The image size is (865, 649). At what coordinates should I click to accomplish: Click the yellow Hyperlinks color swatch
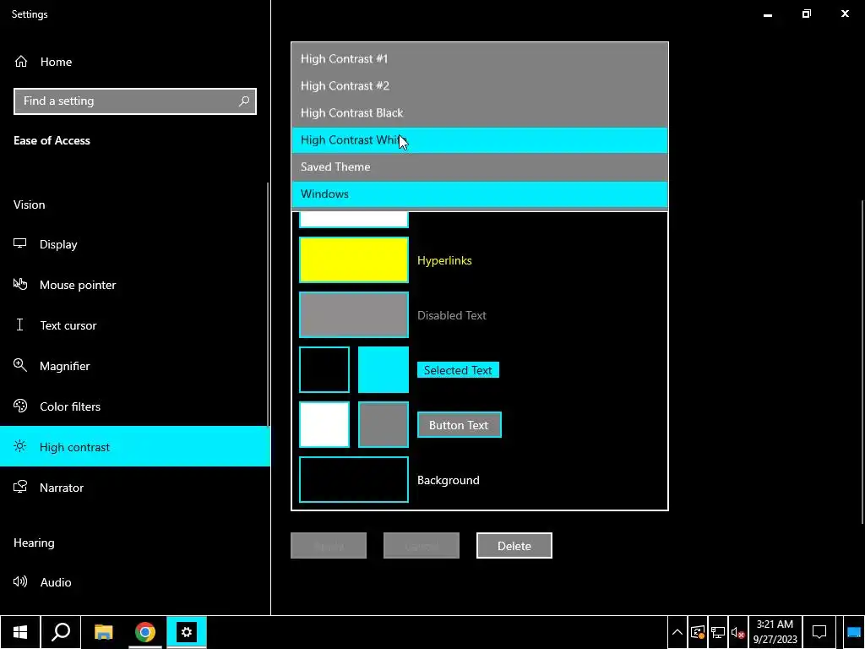click(354, 260)
